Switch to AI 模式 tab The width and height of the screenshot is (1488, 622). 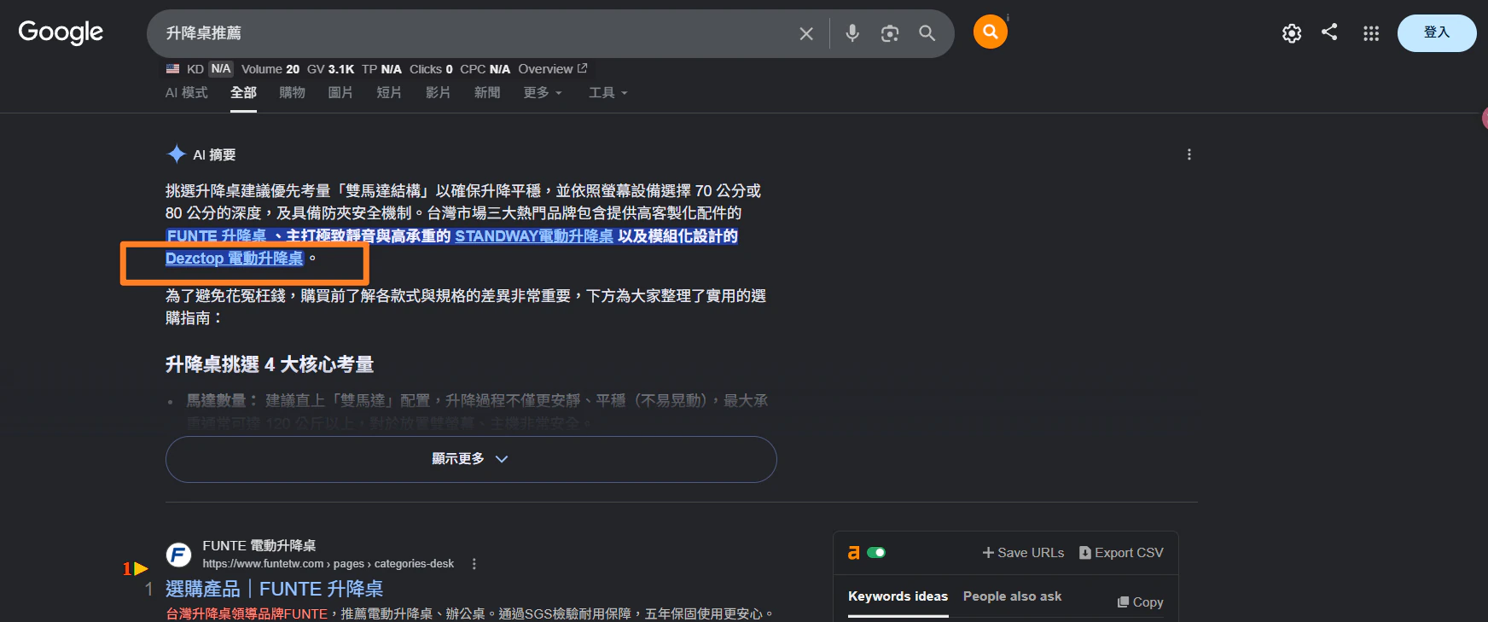click(186, 92)
